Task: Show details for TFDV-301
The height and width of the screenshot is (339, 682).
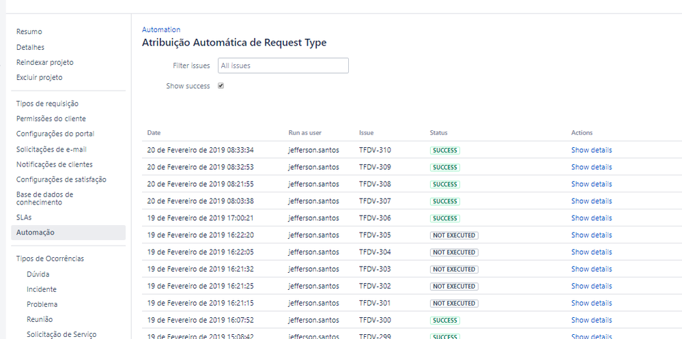Action: click(x=591, y=303)
